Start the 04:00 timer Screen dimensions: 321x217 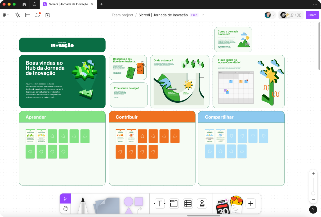296,15
